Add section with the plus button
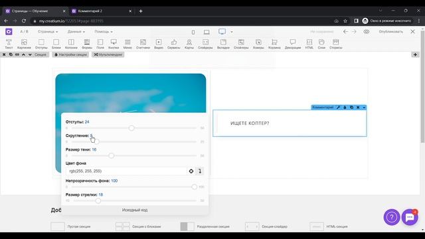The width and height of the screenshot is (425, 239). coord(415,54)
